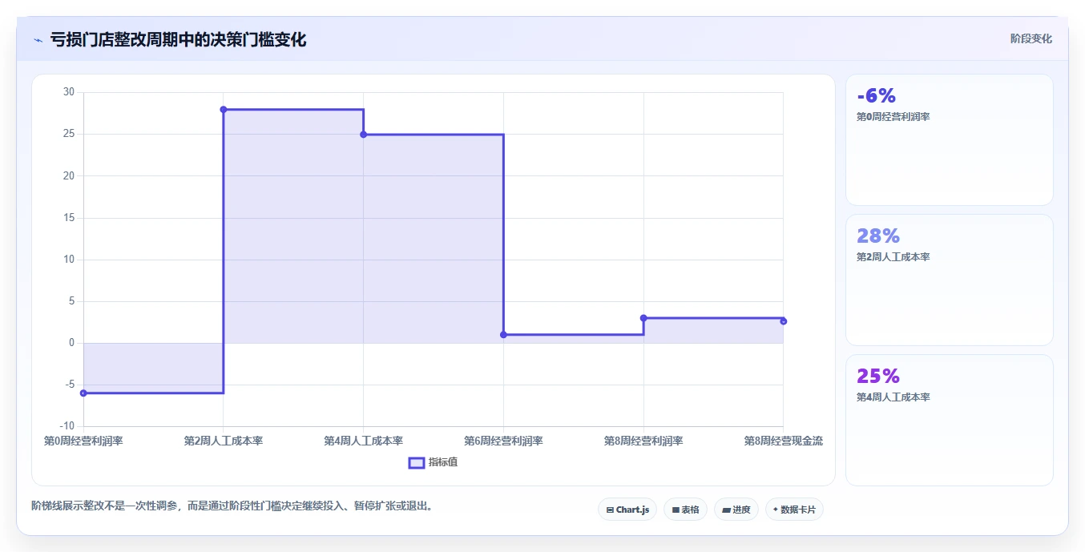Click the x-axis label 第4周人工成本率
Viewport: 1085px width, 552px height.
click(x=364, y=441)
